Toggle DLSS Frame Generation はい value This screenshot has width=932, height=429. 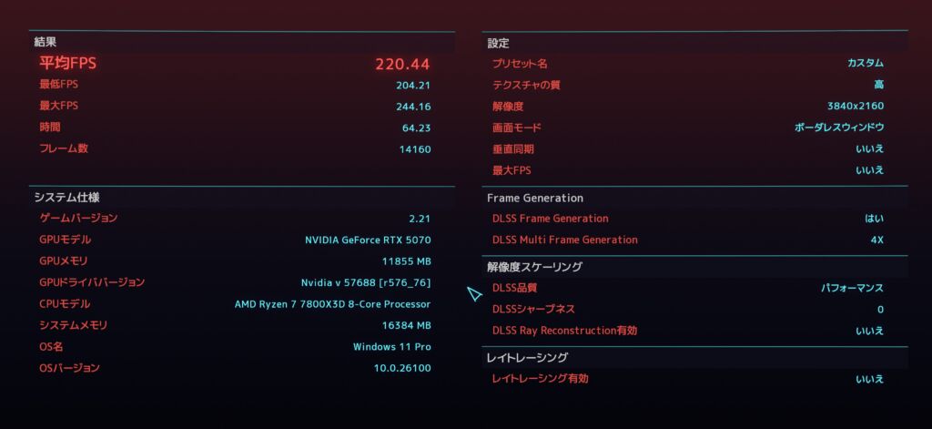(875, 219)
